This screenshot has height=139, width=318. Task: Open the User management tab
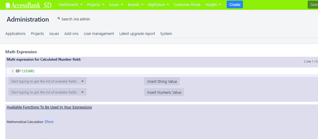99,34
